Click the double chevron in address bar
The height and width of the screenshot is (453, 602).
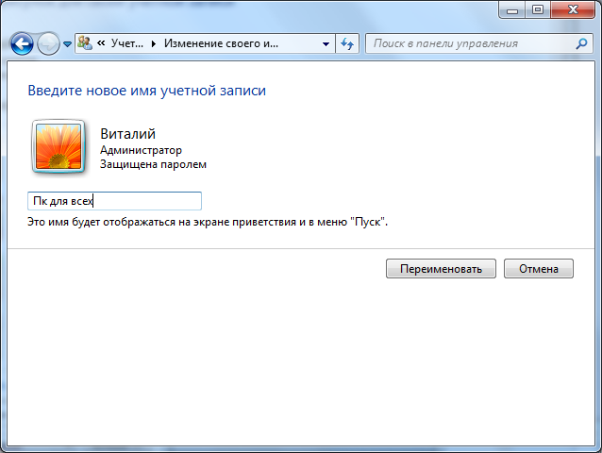(x=100, y=43)
